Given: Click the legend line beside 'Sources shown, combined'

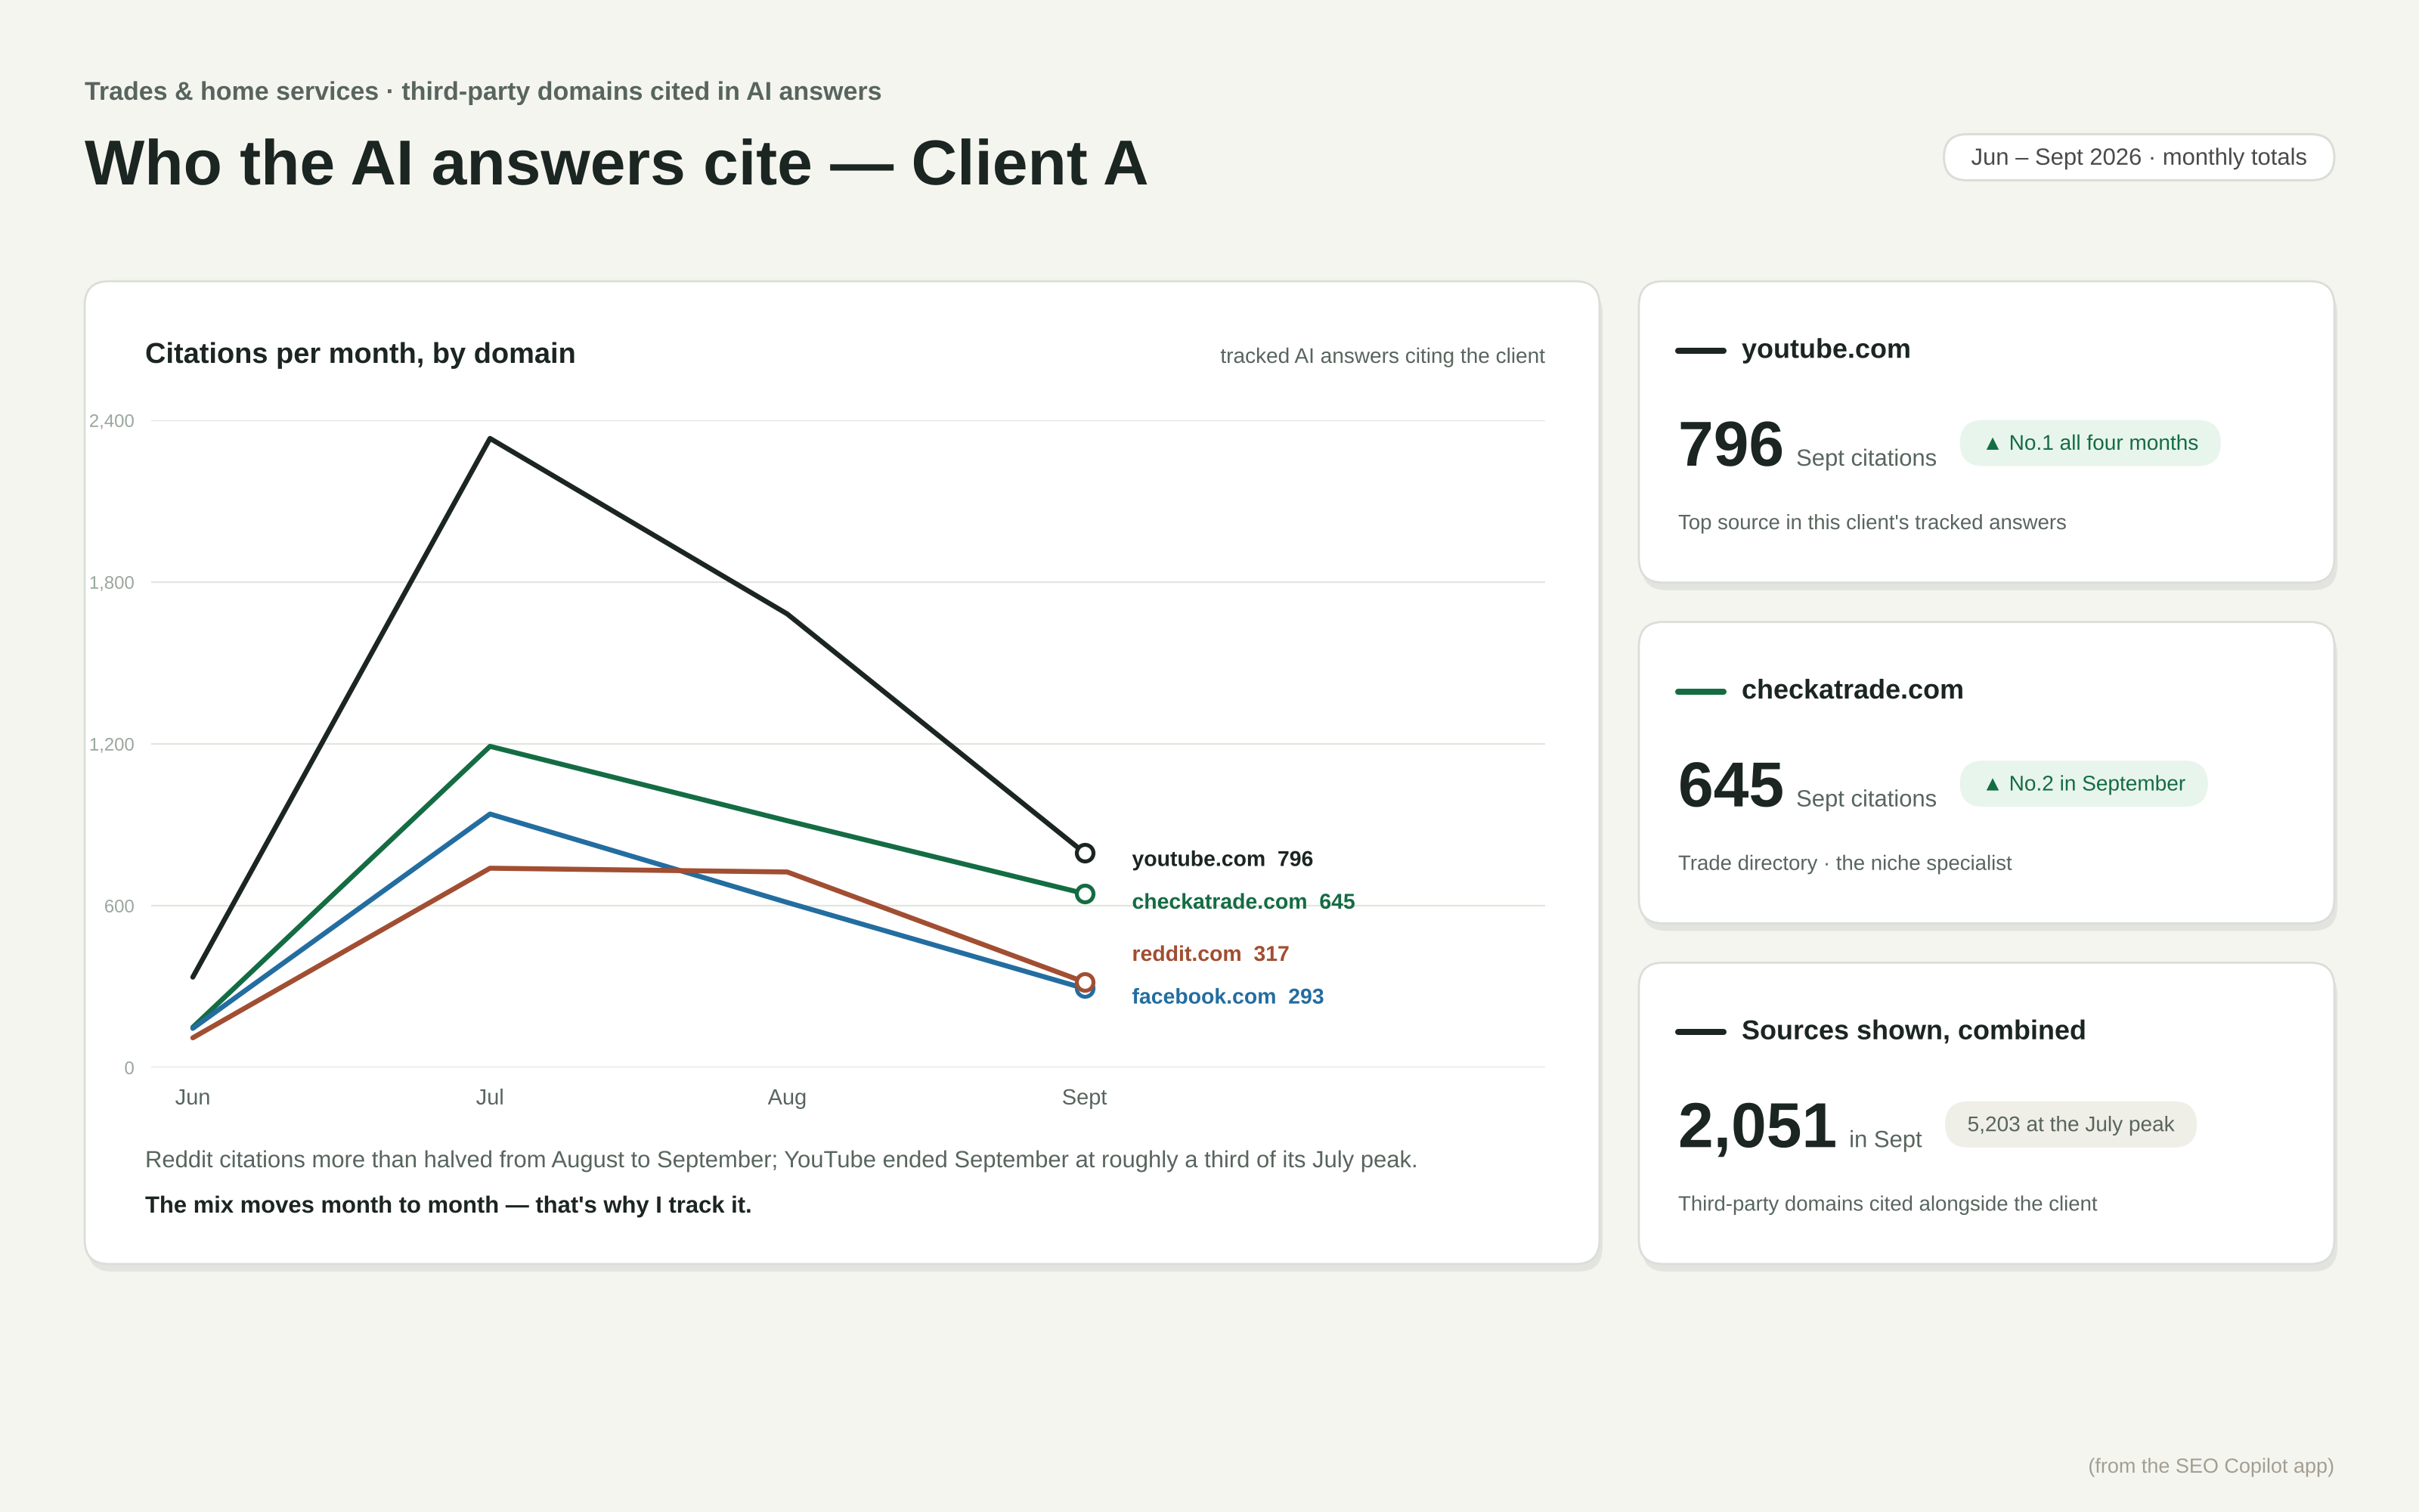Looking at the screenshot, I should (x=1700, y=1032).
